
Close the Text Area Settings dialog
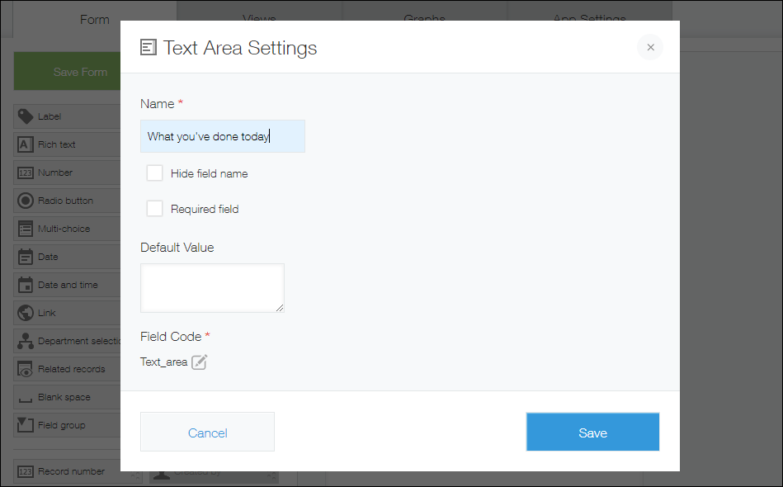649,47
